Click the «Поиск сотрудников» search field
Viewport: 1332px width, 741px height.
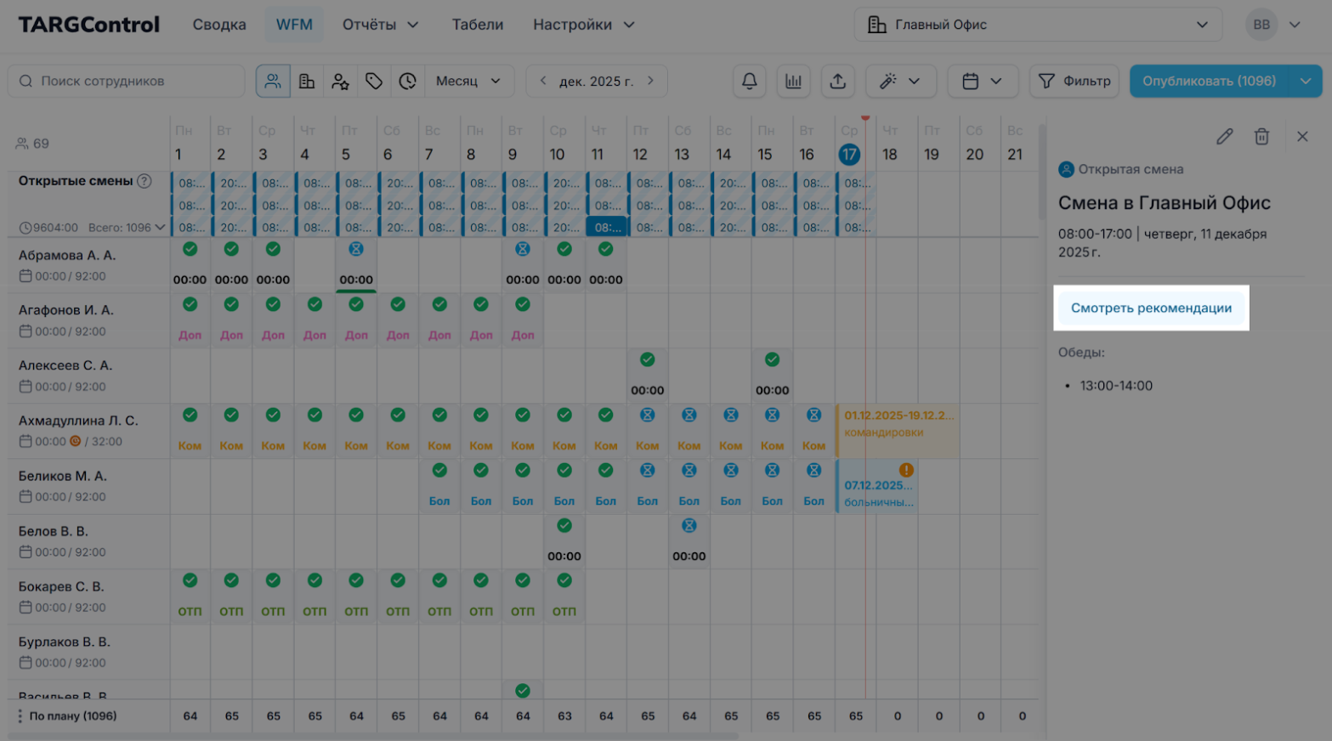(128, 81)
